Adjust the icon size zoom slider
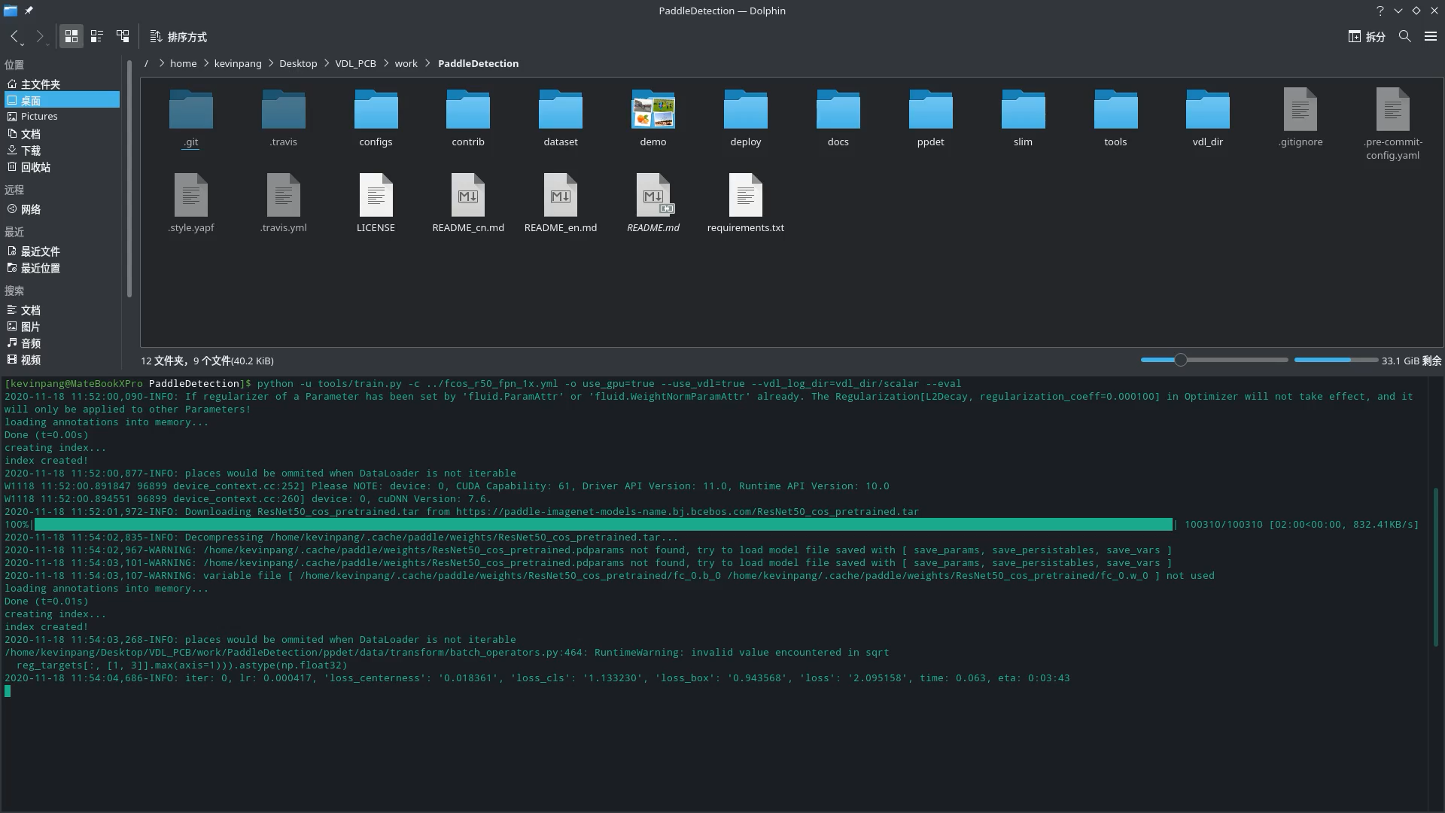Viewport: 1445px width, 813px height. [1182, 360]
